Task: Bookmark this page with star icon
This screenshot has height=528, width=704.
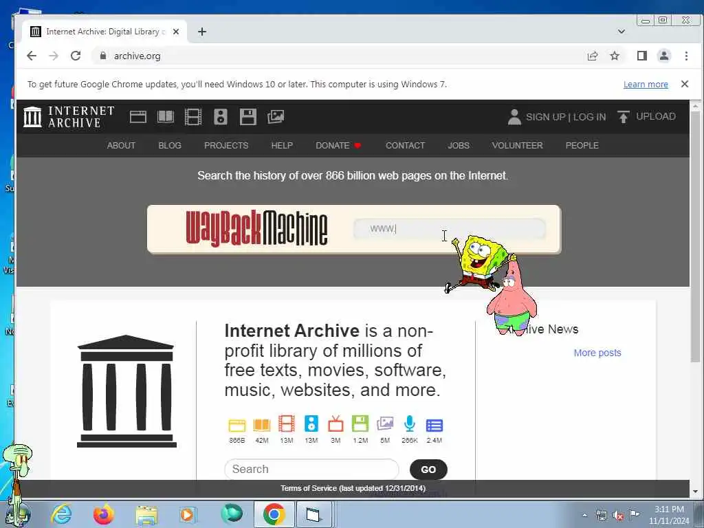Action: pyautogui.click(x=615, y=56)
